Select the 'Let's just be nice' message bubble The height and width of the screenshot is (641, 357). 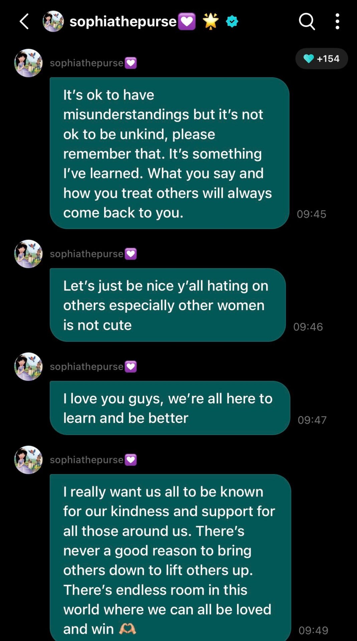[168, 305]
